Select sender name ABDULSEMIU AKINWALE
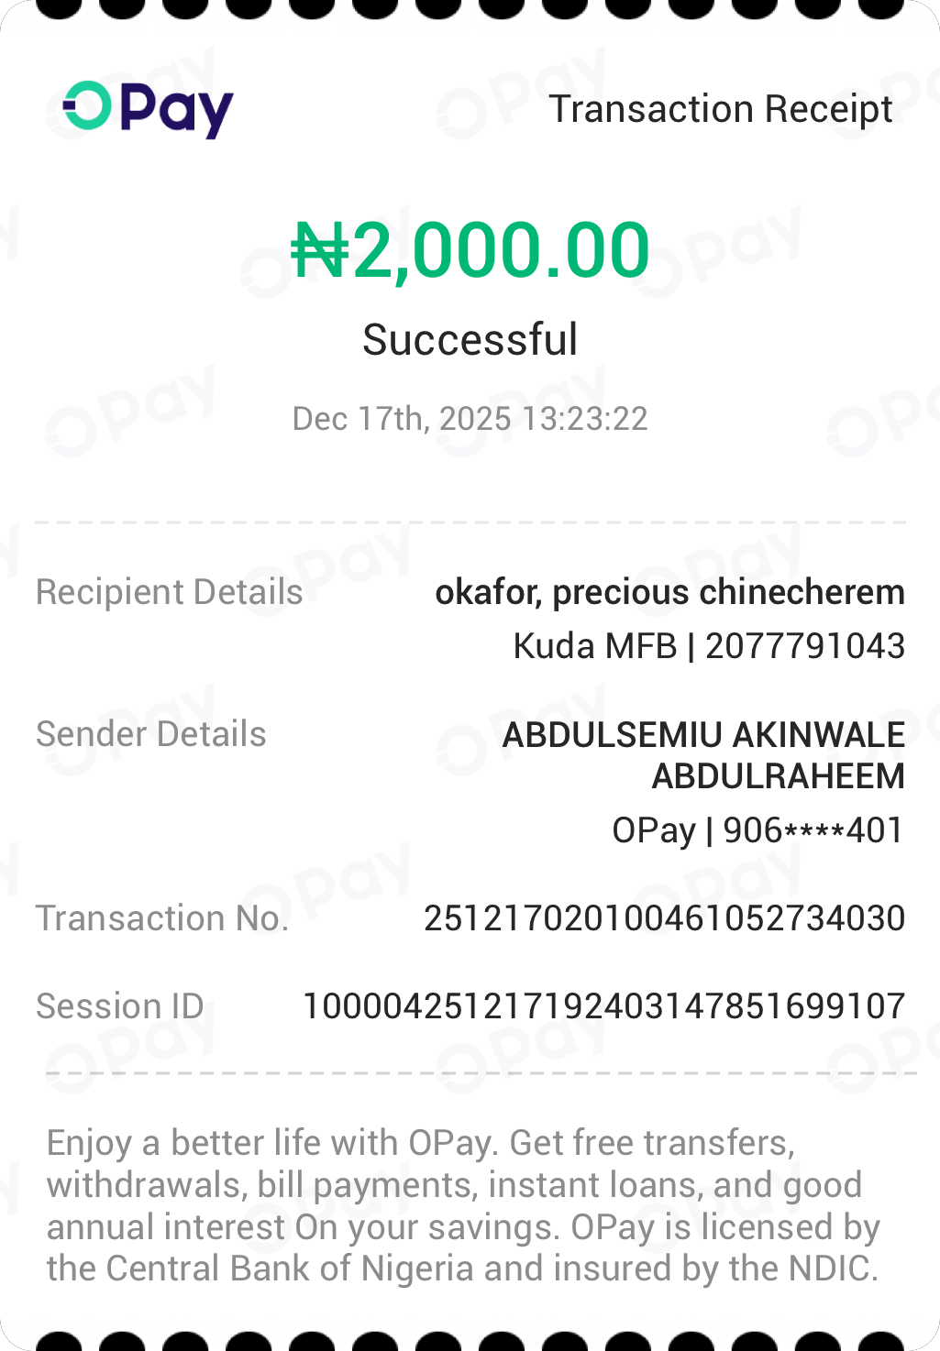The width and height of the screenshot is (940, 1351). click(703, 735)
